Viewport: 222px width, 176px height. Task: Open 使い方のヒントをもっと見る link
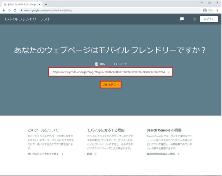tap(43, 154)
